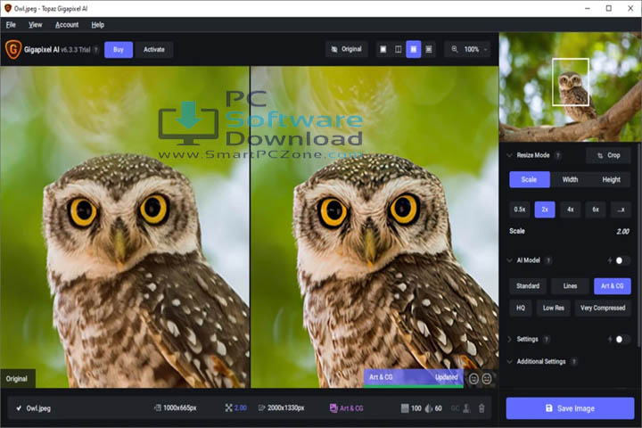The height and width of the screenshot is (428, 642).
Task: Select the comparison grid view layout icon
Action: (429, 49)
